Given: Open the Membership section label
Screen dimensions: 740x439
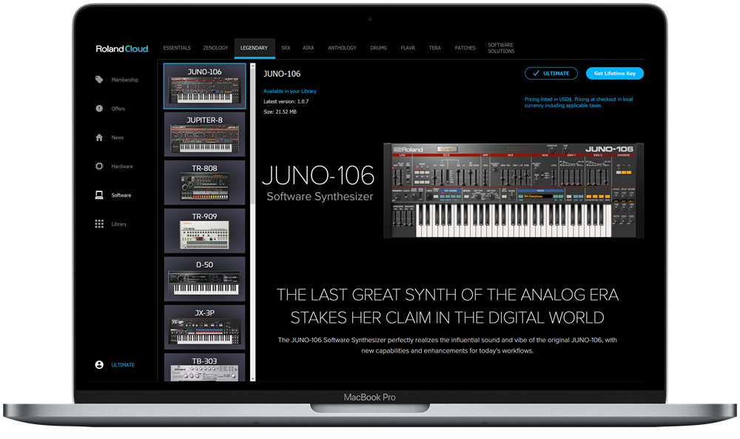Looking at the screenshot, I should click(x=124, y=80).
